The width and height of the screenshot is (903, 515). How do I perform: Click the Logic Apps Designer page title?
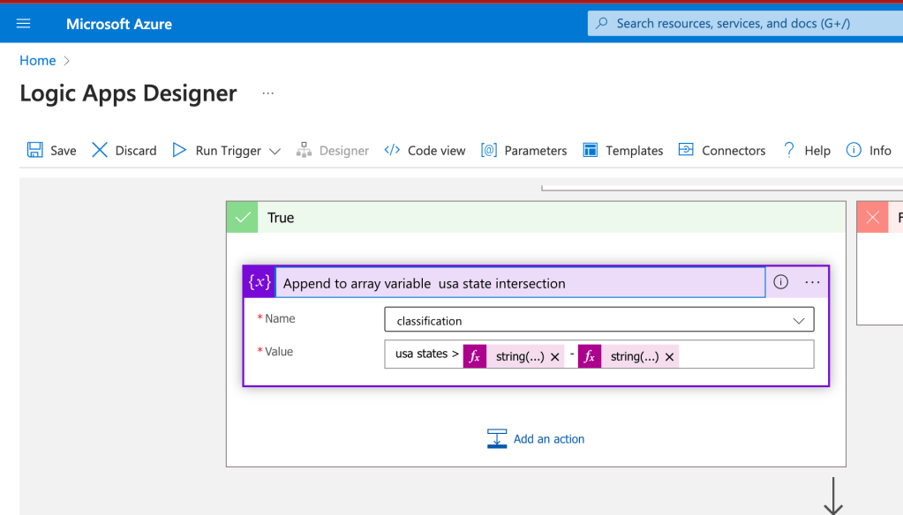click(128, 93)
